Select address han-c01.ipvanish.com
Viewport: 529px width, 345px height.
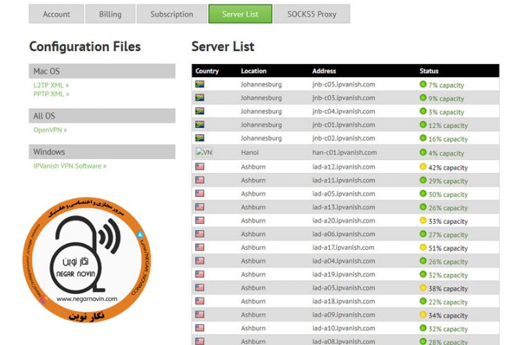[344, 152]
